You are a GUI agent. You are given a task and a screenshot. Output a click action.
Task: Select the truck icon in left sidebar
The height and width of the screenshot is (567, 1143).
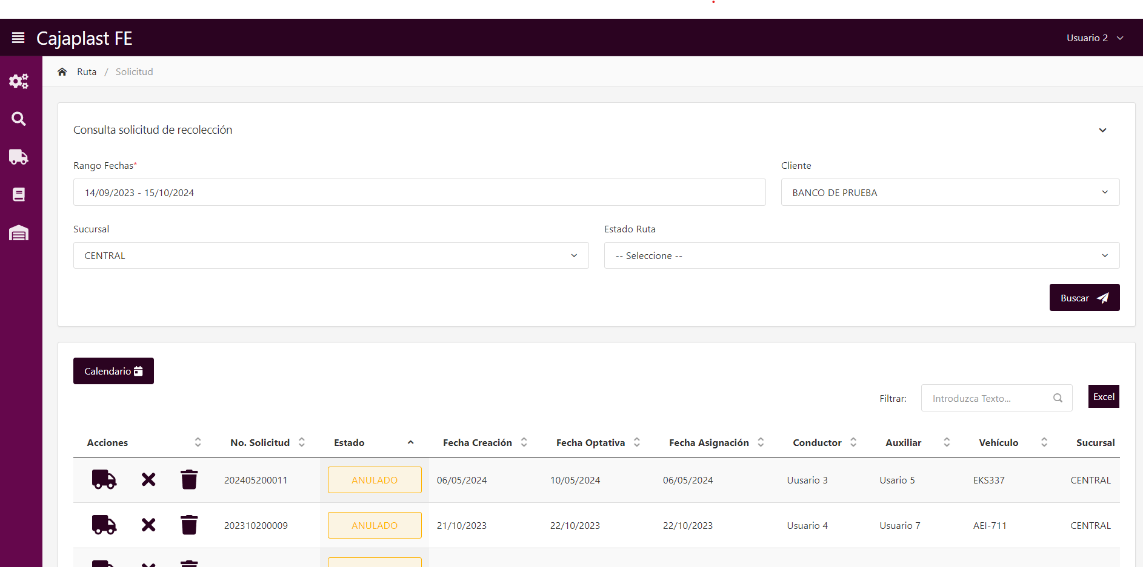point(19,157)
